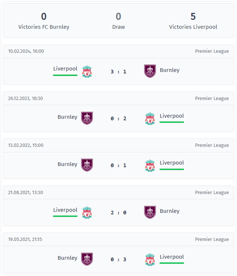
Task: Select Burnley team name in 26.12.2023 match
Action: (x=67, y=117)
